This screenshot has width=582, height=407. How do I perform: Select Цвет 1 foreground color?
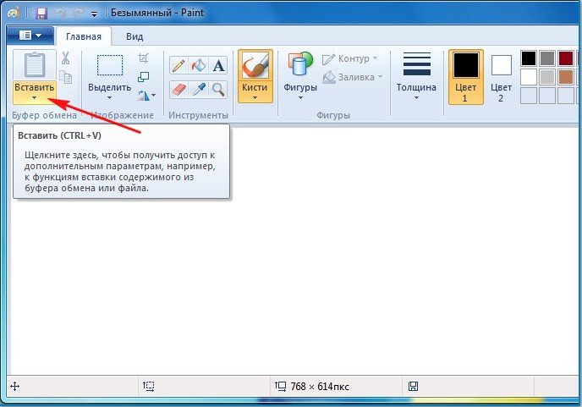466,77
